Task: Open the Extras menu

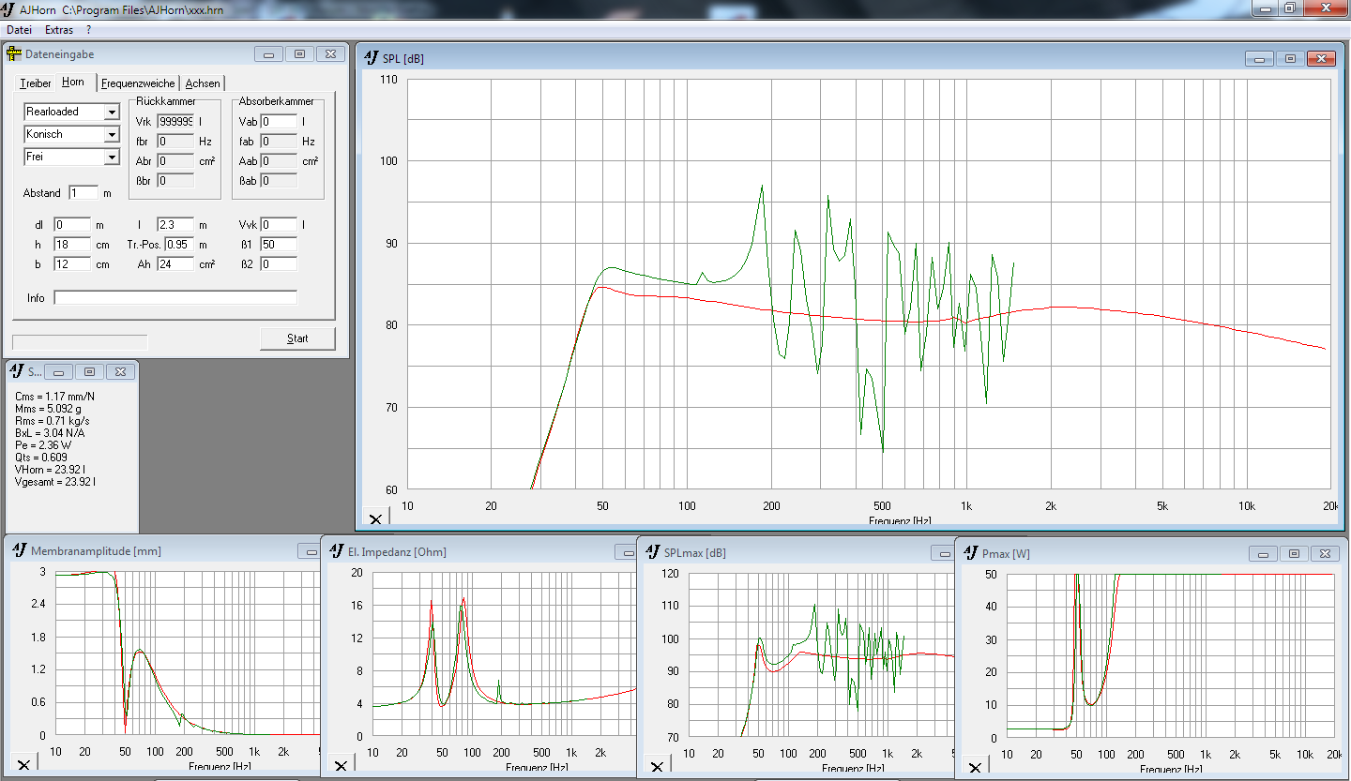Action: coord(59,30)
